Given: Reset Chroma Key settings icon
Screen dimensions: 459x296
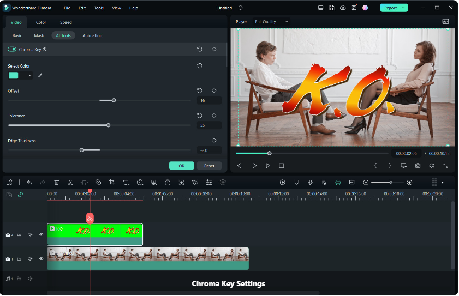Looking at the screenshot, I should pyautogui.click(x=200, y=49).
